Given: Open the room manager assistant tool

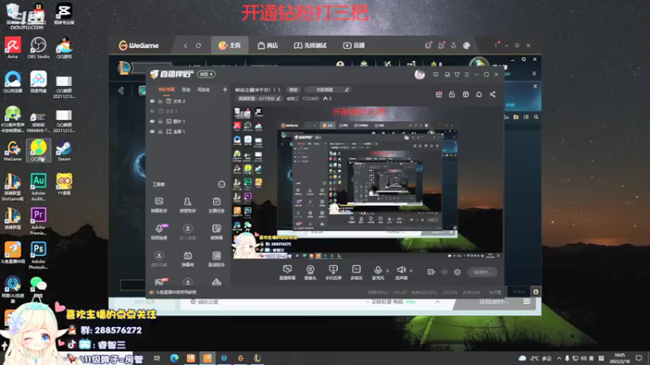Looking at the screenshot, I should click(x=188, y=205).
